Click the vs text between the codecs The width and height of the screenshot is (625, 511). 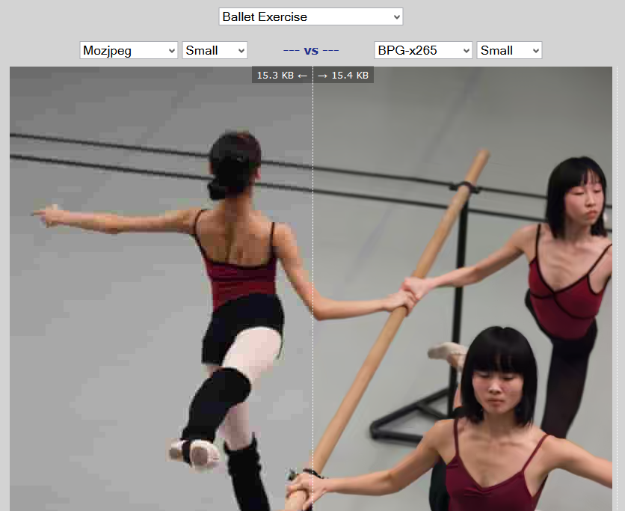311,51
